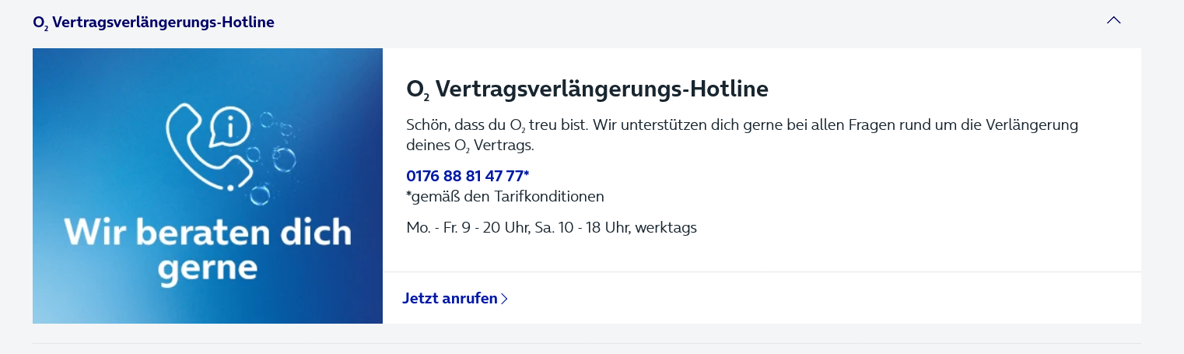Open the Jetzt anrufen link
This screenshot has width=1184, height=354.
(x=455, y=298)
